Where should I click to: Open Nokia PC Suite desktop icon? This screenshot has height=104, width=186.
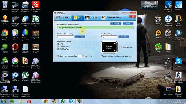tap(15, 35)
